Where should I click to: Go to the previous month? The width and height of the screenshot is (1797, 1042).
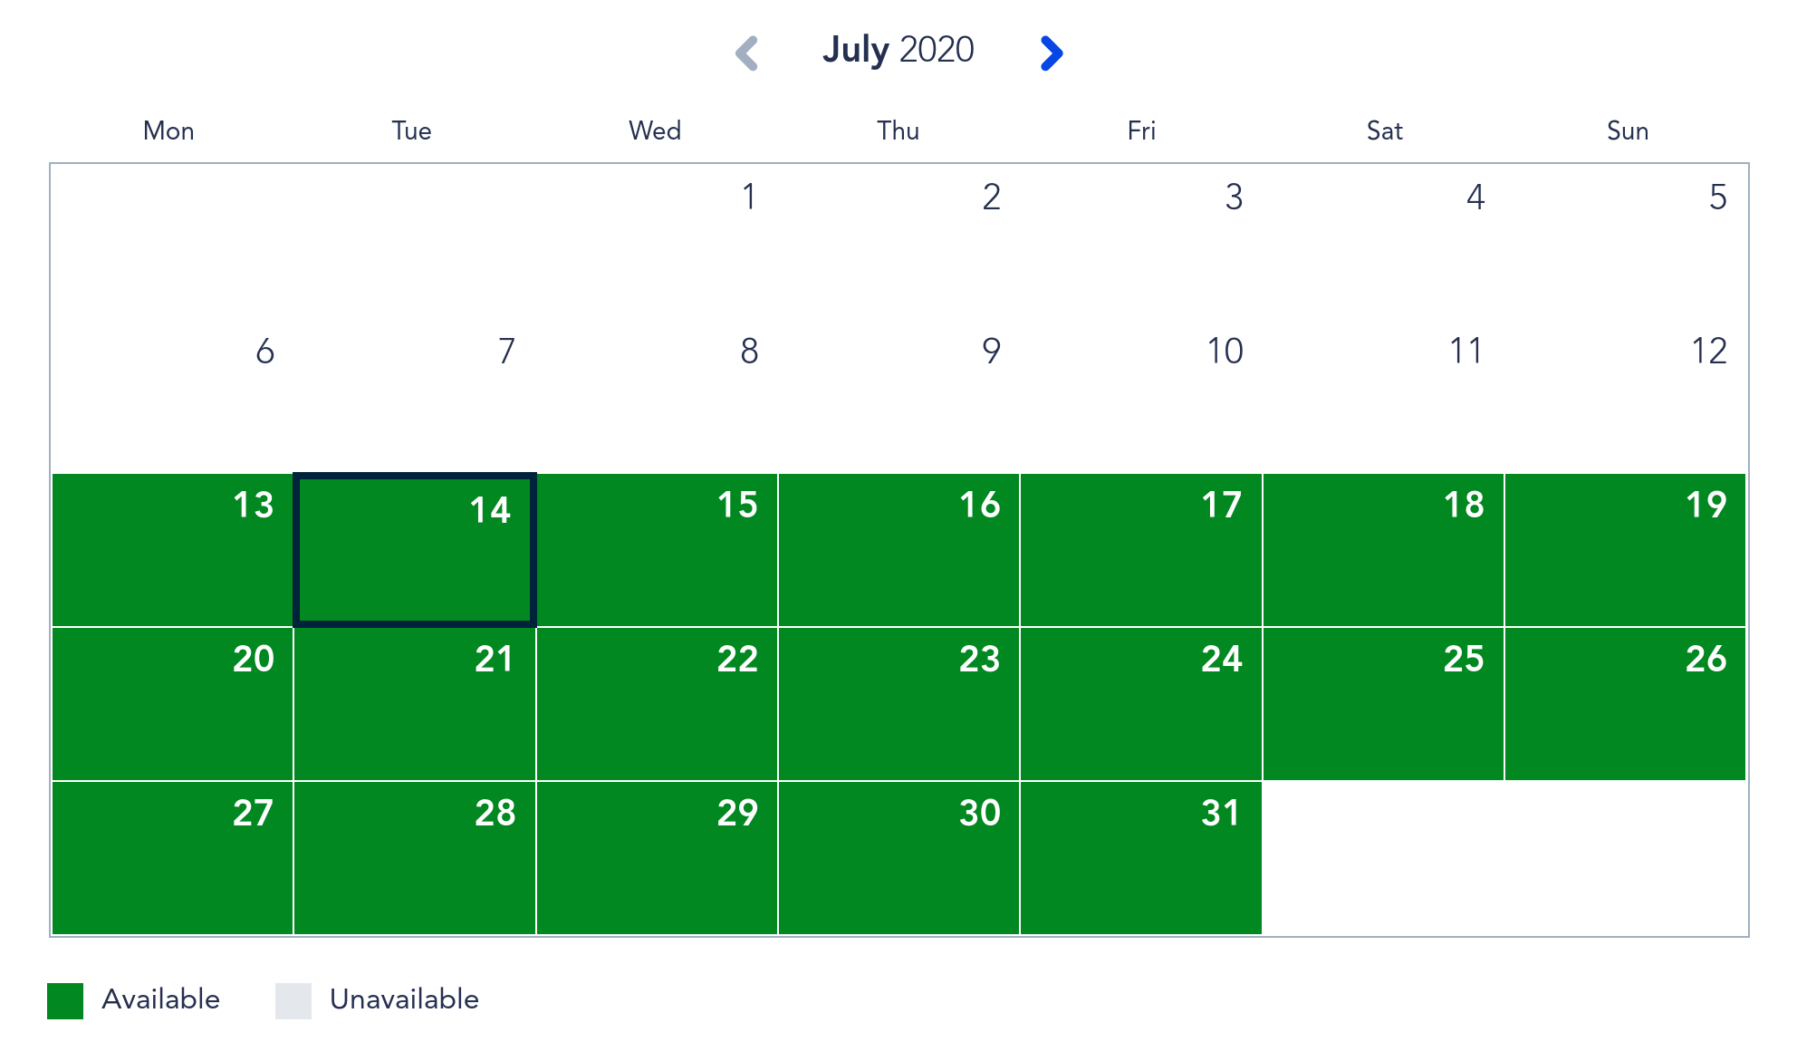click(x=746, y=53)
